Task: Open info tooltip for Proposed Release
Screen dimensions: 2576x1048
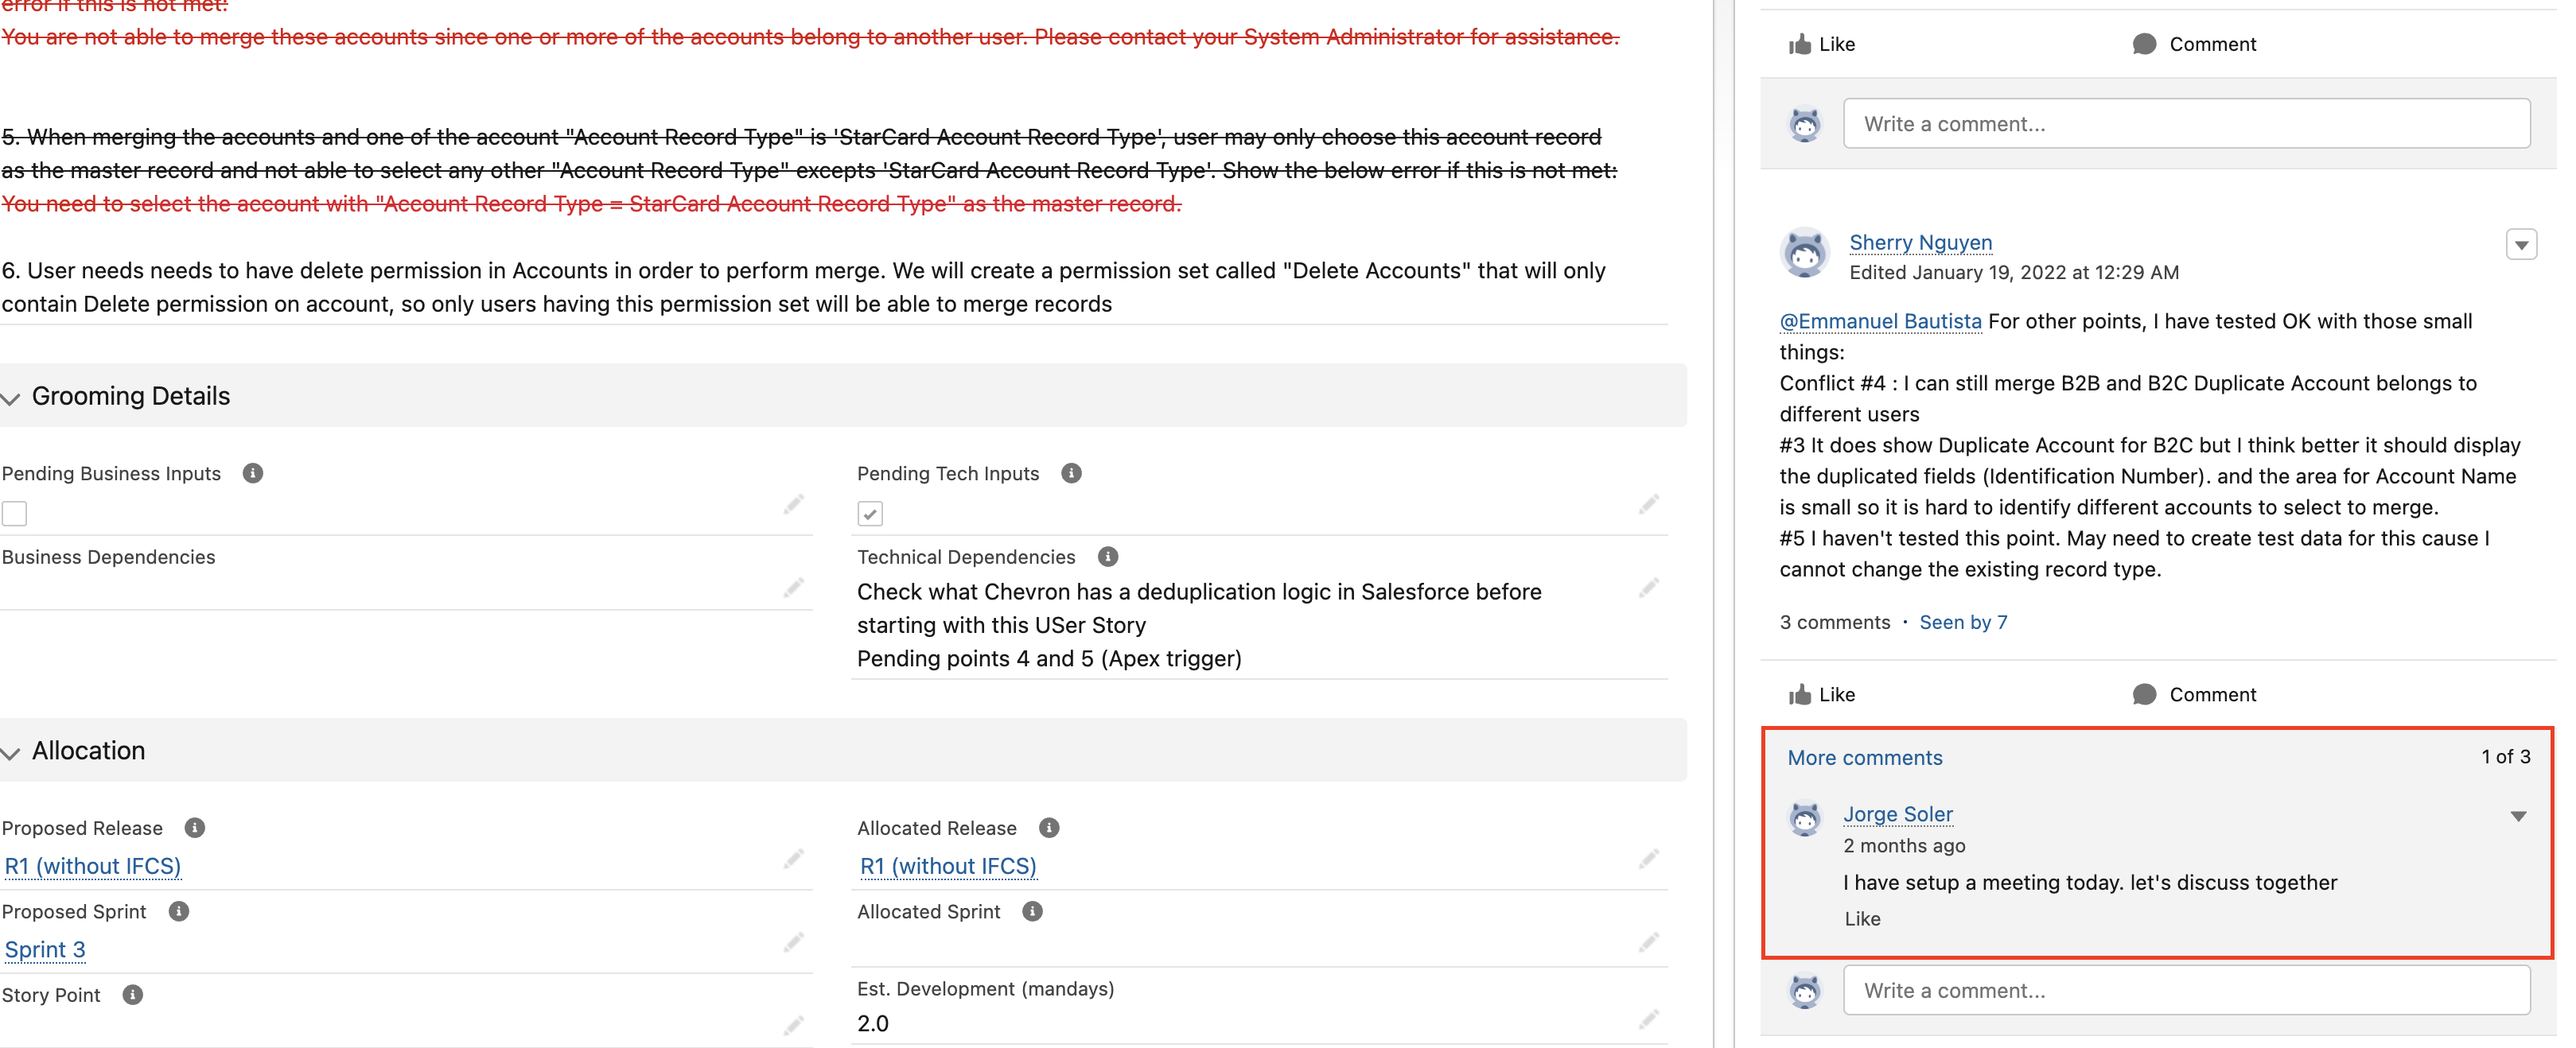Action: pyautogui.click(x=193, y=827)
